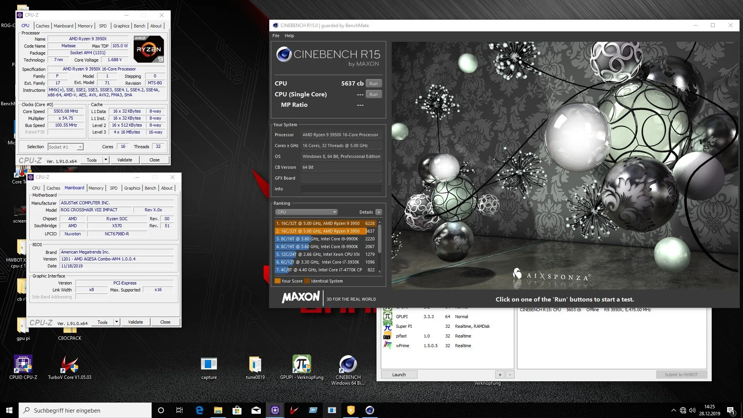Expand the ranking Details arrow button

click(379, 212)
